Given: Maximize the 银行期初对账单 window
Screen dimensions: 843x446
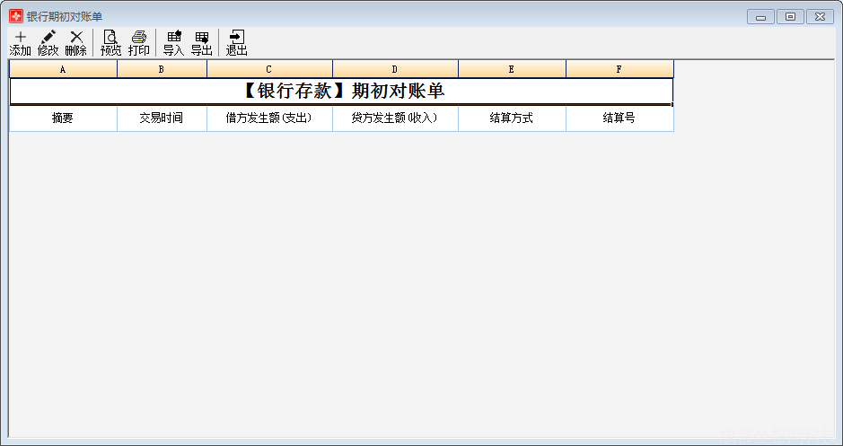Looking at the screenshot, I should [790, 16].
